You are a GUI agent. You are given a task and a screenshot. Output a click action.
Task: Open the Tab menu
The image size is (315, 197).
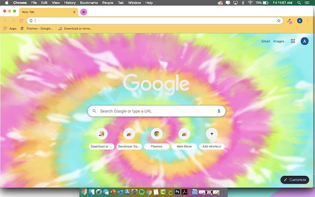121,2
